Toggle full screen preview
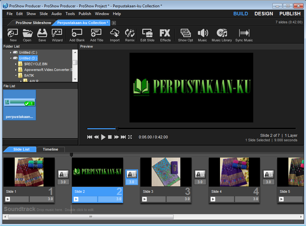 tap(130, 137)
